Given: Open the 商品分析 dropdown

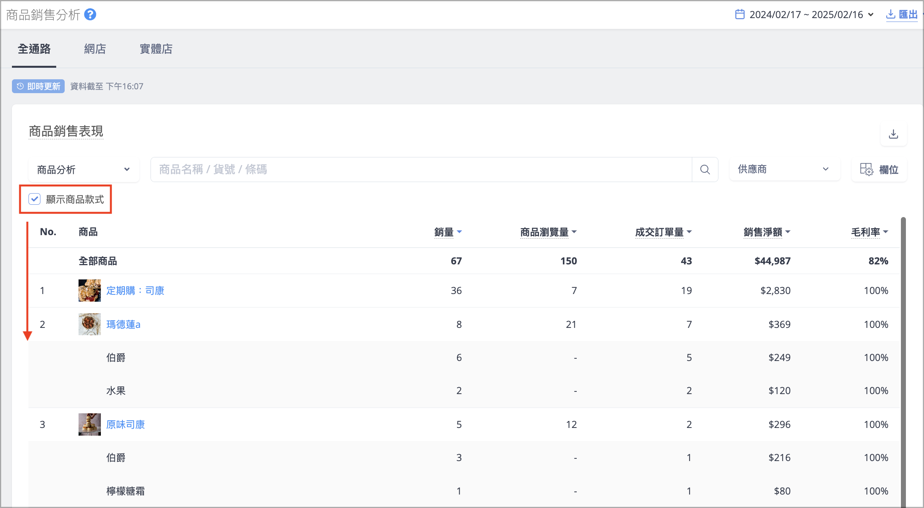Looking at the screenshot, I should coord(84,169).
